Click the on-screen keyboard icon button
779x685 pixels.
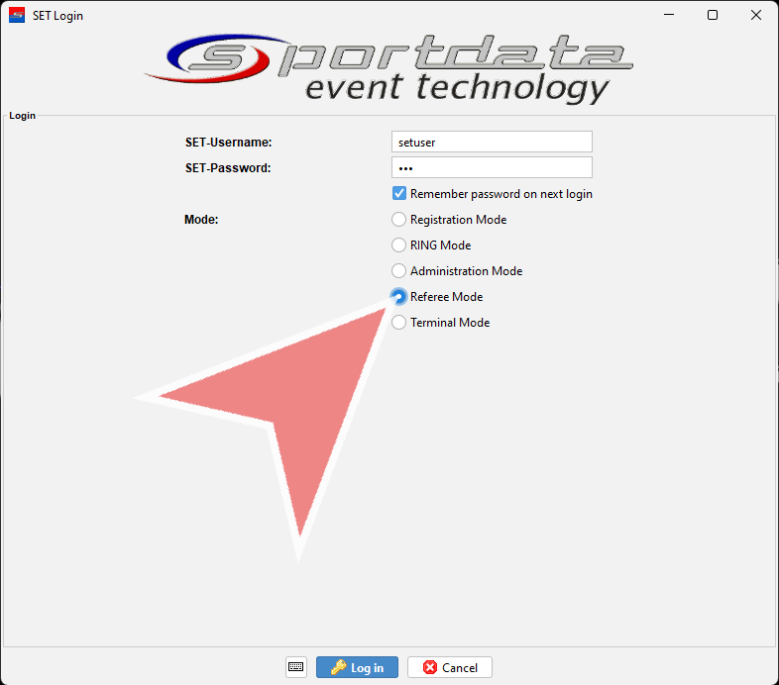tap(296, 667)
